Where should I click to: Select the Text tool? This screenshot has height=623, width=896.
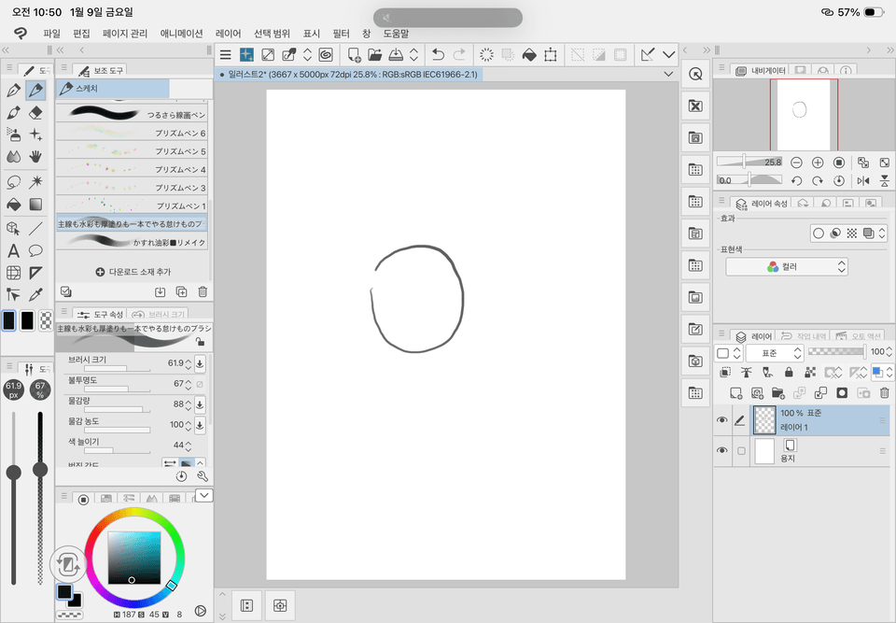click(x=13, y=250)
